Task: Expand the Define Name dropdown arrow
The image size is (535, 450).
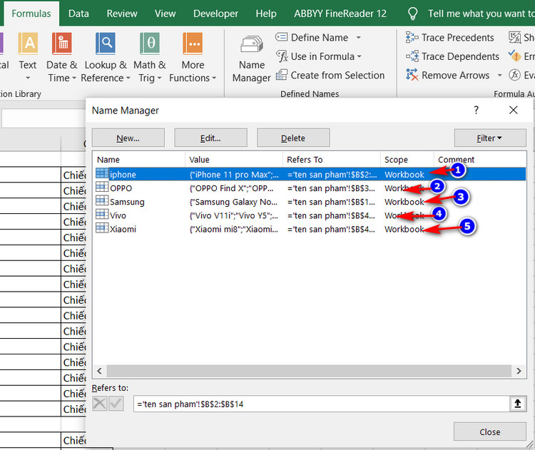Action: tap(359, 37)
